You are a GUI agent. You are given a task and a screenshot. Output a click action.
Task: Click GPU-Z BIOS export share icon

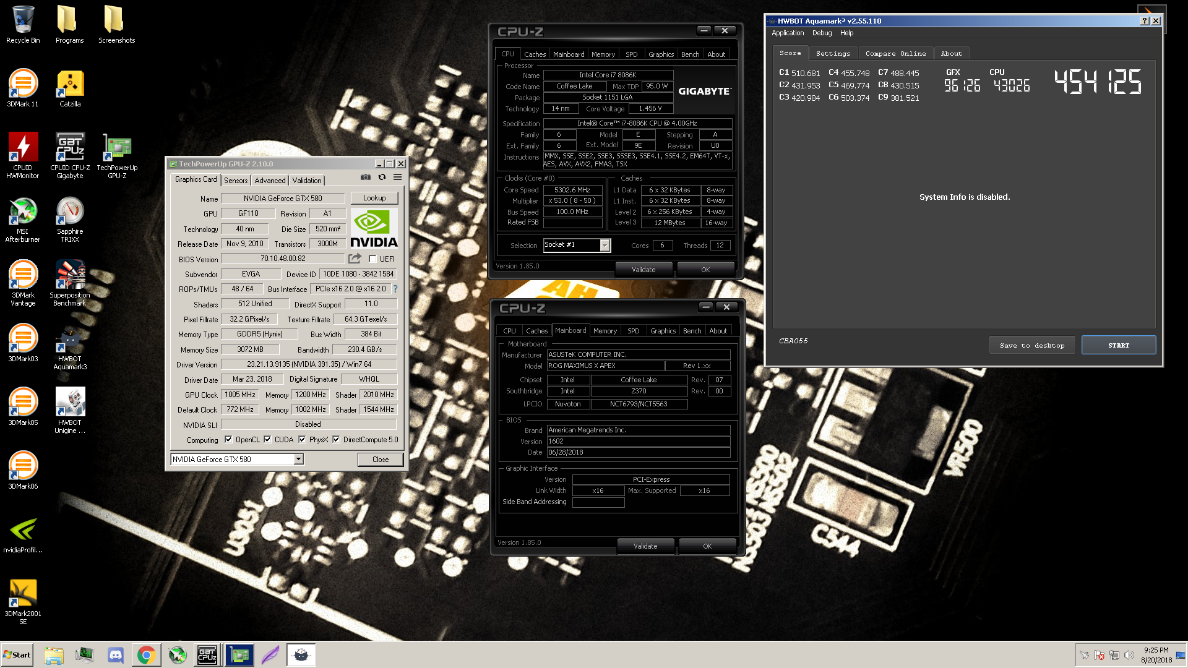[355, 259]
